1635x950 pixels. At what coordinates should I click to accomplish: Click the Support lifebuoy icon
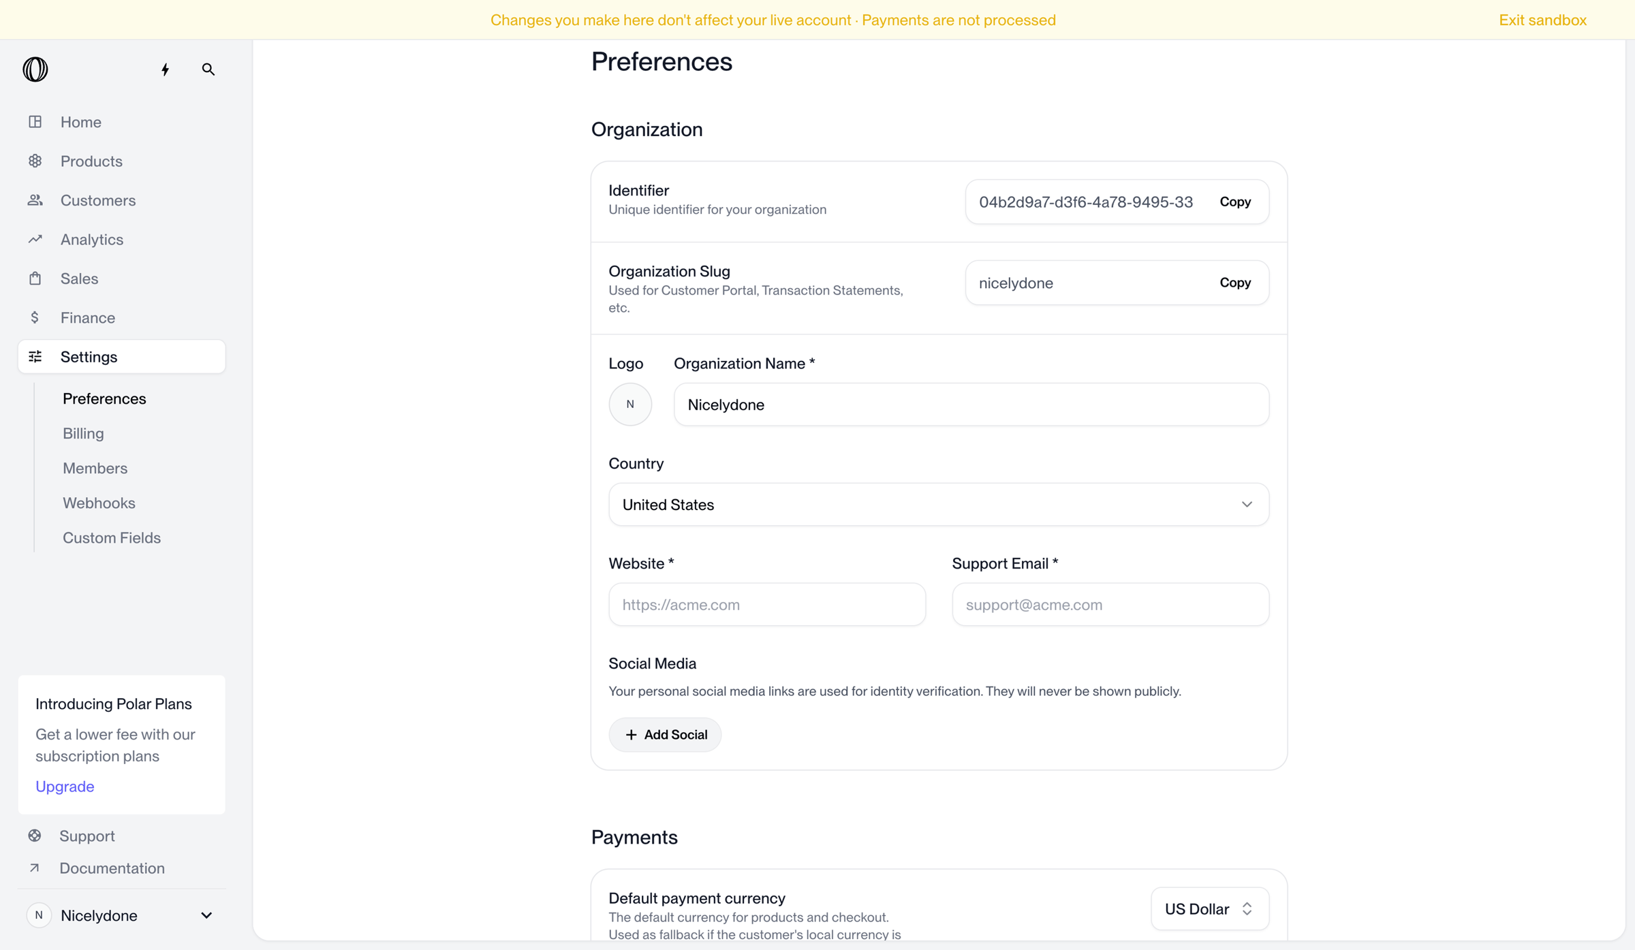tap(35, 836)
